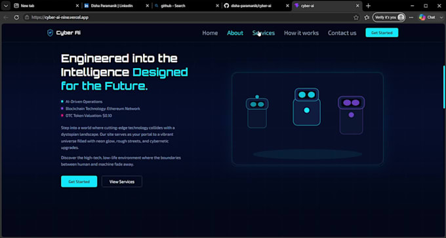Click the purple-eyed robot illustration
Viewport: 446px width, 238px height.
pyautogui.click(x=352, y=115)
